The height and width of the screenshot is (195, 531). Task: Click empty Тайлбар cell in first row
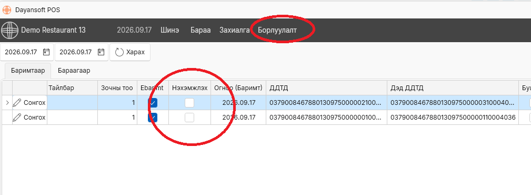tap(72, 103)
